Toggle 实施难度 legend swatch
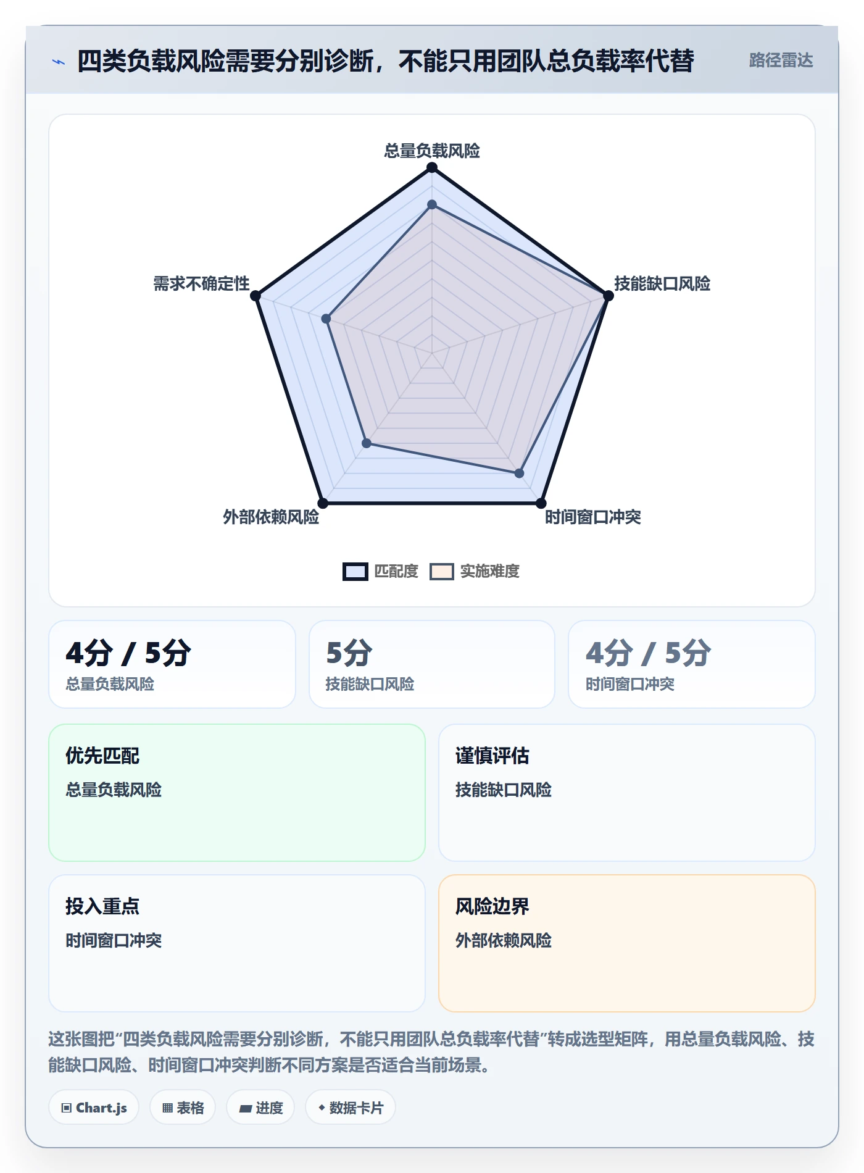The height and width of the screenshot is (1173, 864). [x=442, y=572]
